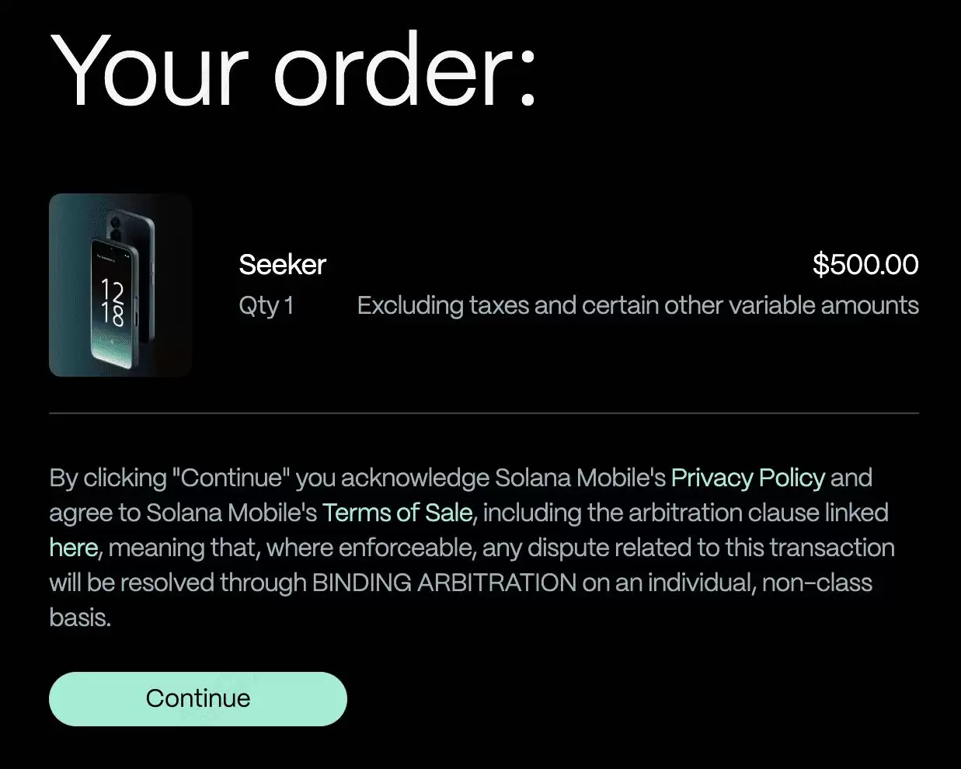Click the Qty 1 quantity label
Viewport: 961px width, 769px height.
click(266, 305)
